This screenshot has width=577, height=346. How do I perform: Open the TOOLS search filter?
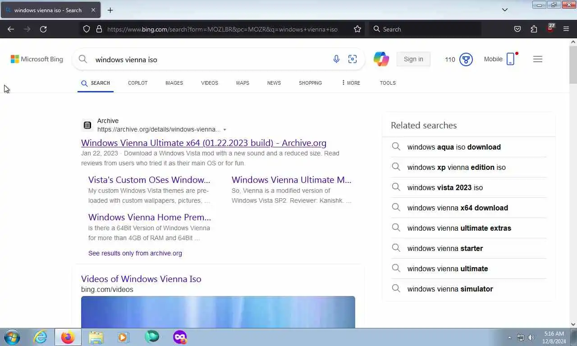pyautogui.click(x=388, y=83)
